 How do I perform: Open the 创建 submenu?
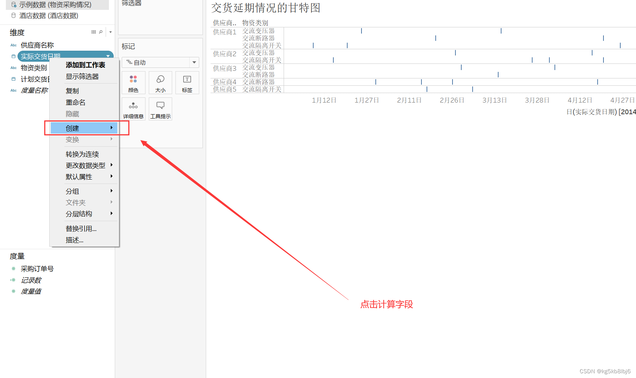point(84,128)
